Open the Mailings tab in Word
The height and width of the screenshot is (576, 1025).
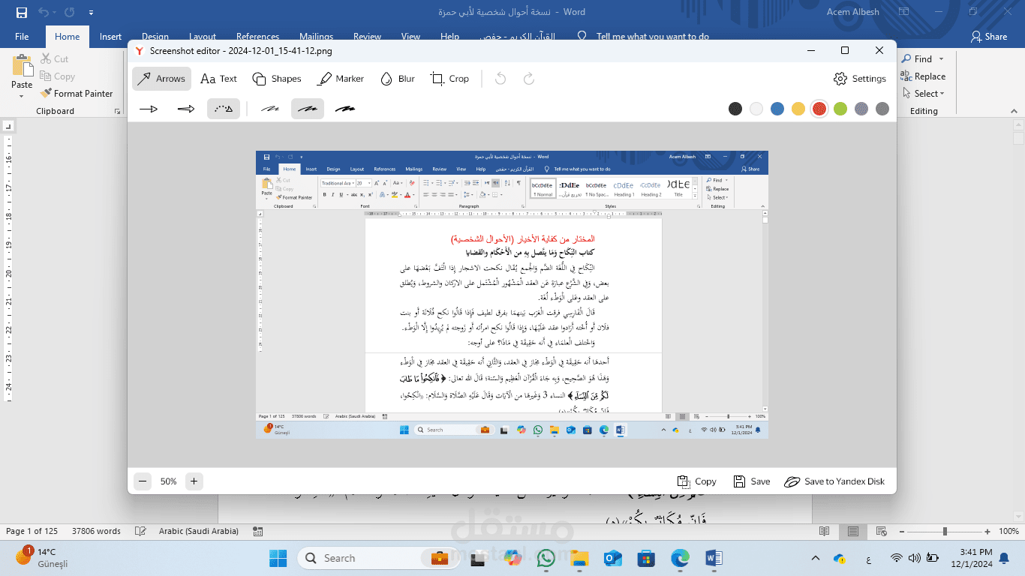[316, 37]
